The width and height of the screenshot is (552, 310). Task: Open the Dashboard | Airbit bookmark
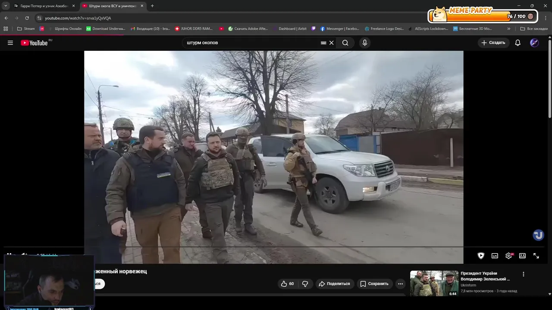click(x=289, y=29)
